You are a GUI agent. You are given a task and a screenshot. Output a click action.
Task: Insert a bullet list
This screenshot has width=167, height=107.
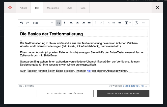click(x=96, y=23)
